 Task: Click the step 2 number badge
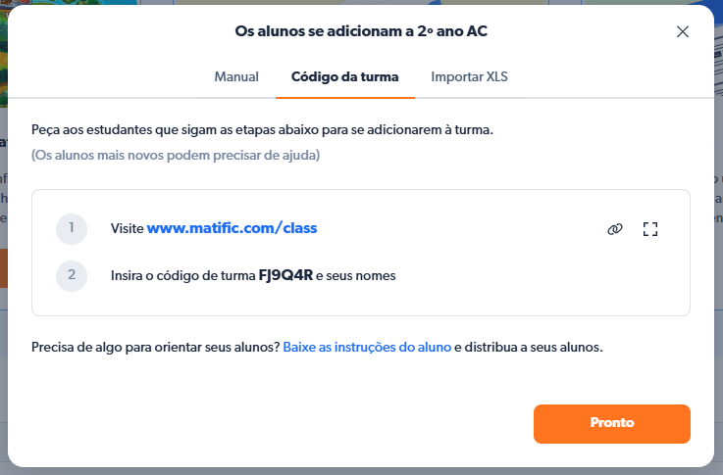(72, 276)
